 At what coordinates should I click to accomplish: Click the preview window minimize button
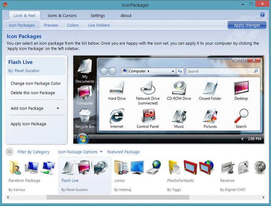pyautogui.click(x=235, y=60)
